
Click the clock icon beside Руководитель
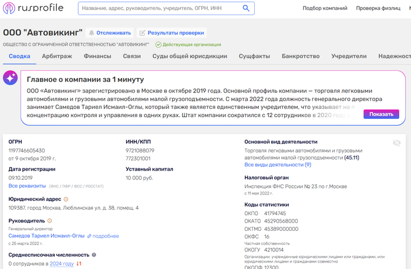point(49,220)
